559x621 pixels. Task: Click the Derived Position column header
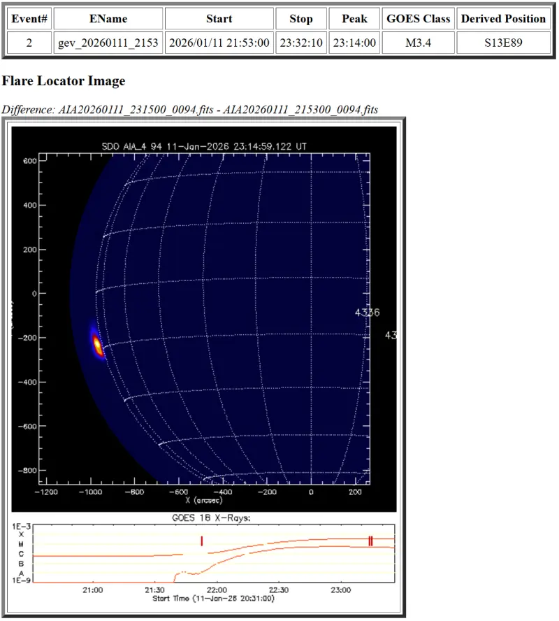(x=503, y=19)
